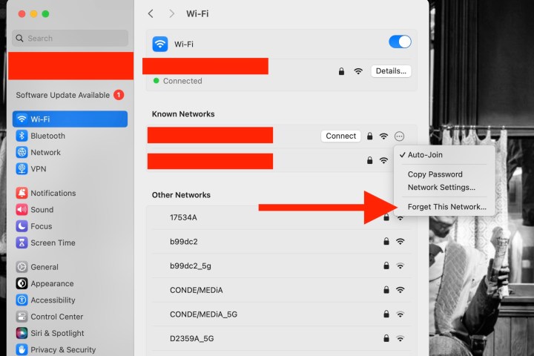534x356 pixels.
Task: Go to Sound settings
Action: pyautogui.click(x=42, y=210)
